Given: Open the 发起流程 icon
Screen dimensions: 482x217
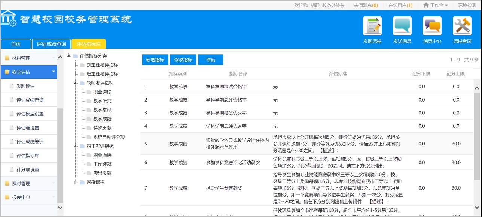Looking at the screenshot, I should [x=372, y=26].
